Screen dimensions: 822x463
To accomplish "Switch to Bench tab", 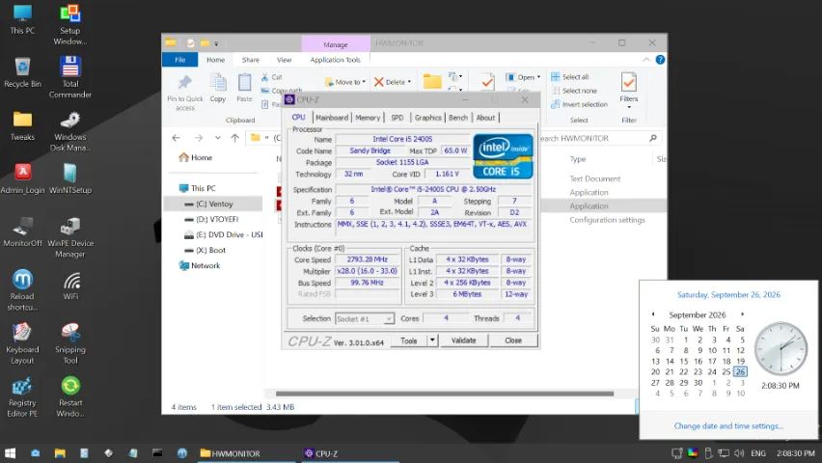I will 457,118.
